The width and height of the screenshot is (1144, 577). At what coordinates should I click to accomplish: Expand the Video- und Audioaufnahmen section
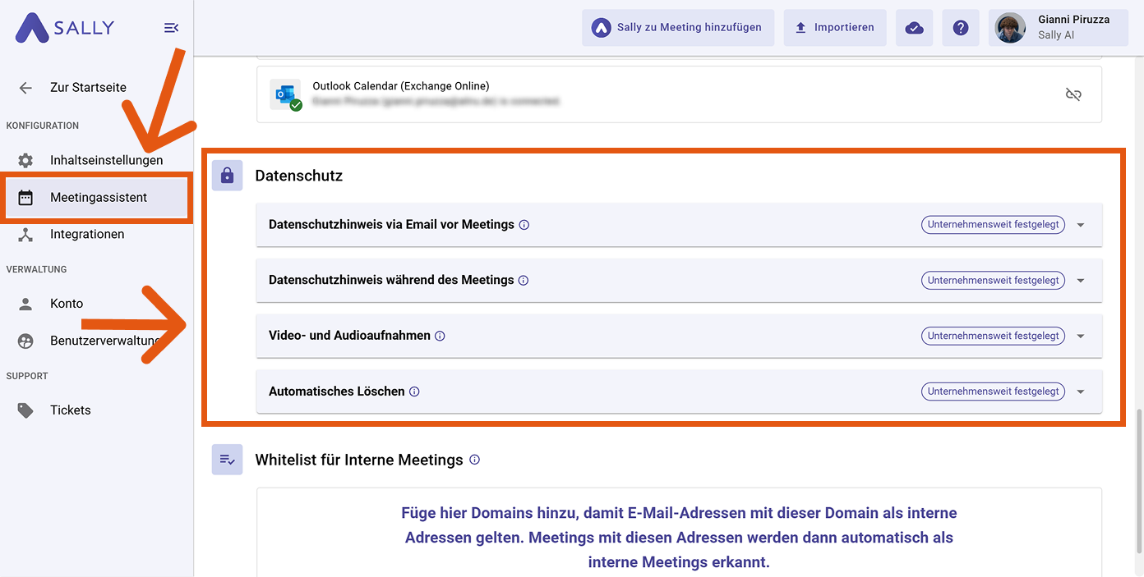pyautogui.click(x=1081, y=336)
